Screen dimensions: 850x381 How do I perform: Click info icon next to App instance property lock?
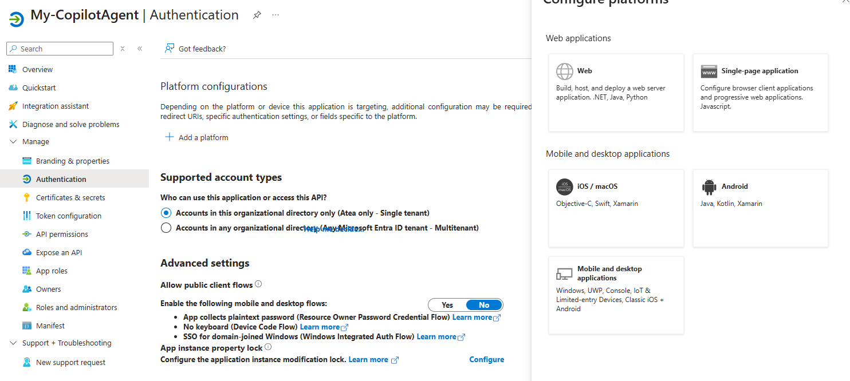pyautogui.click(x=268, y=347)
